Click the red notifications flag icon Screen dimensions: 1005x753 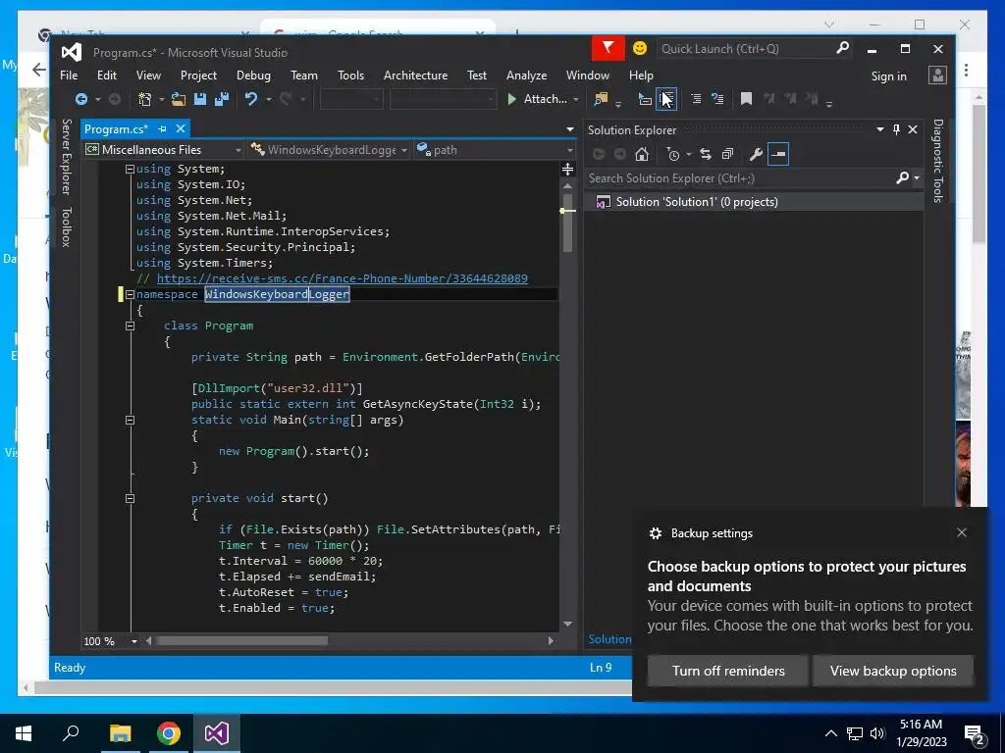tap(608, 49)
